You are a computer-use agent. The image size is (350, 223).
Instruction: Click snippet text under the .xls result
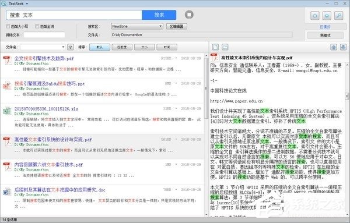pos(107,122)
